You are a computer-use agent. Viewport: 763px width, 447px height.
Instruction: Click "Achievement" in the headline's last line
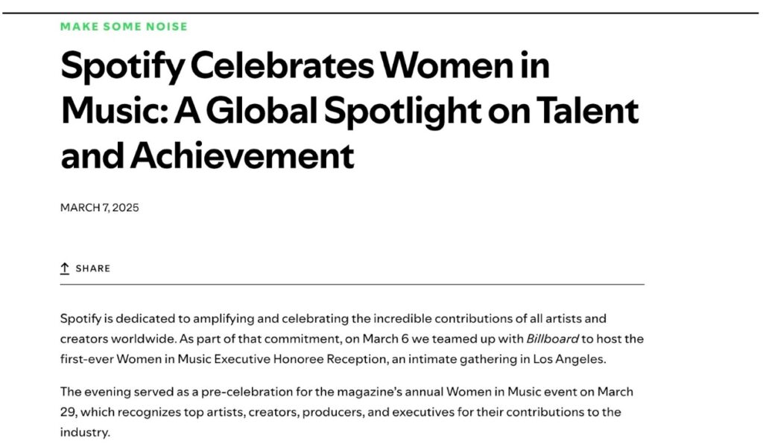click(x=241, y=155)
